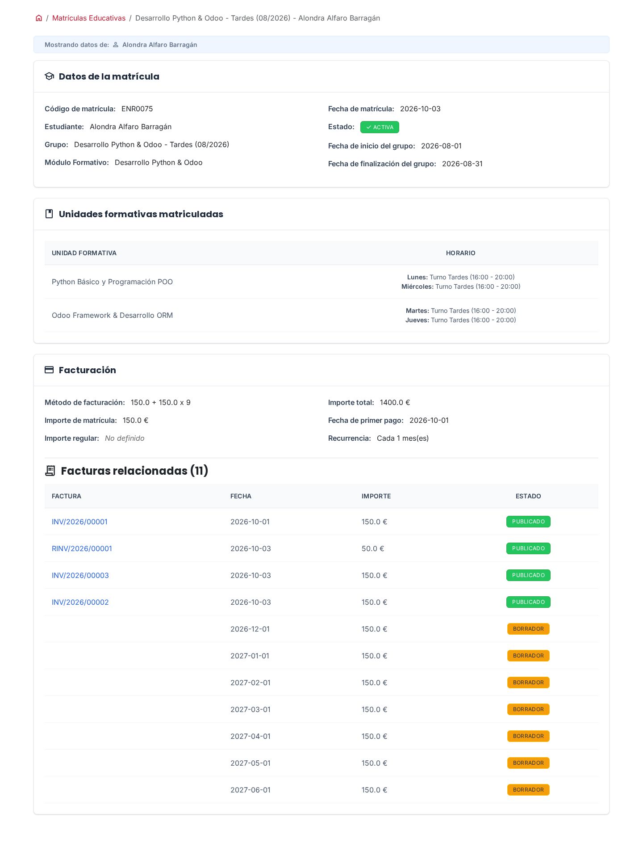643x847 pixels.
Task: Click the PUBLICADO badge on the 50.0 € row
Action: [x=528, y=548]
